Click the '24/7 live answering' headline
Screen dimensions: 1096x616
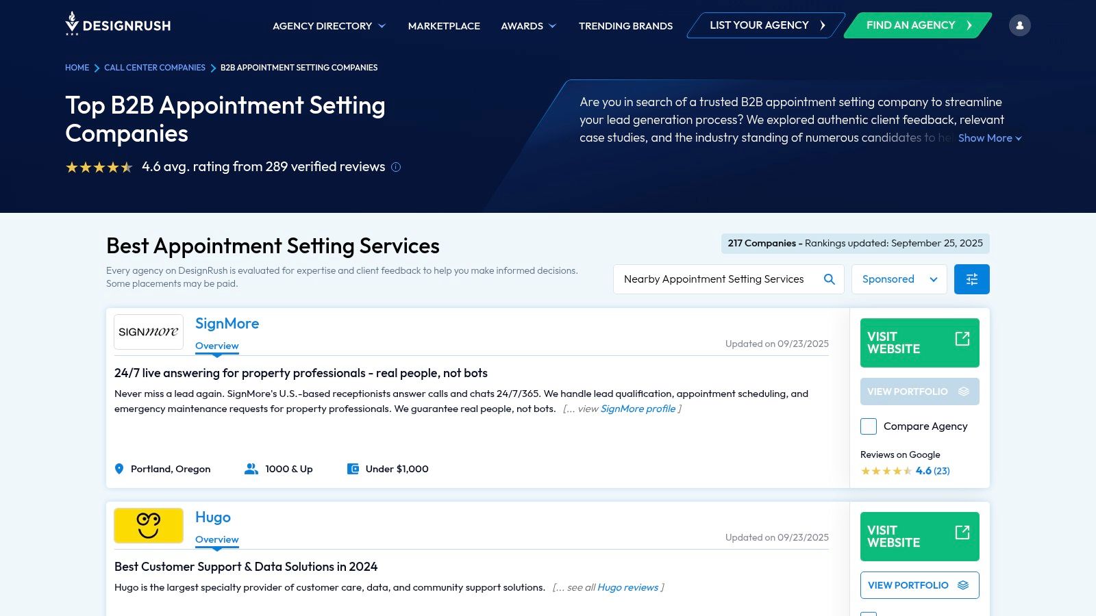pos(301,373)
